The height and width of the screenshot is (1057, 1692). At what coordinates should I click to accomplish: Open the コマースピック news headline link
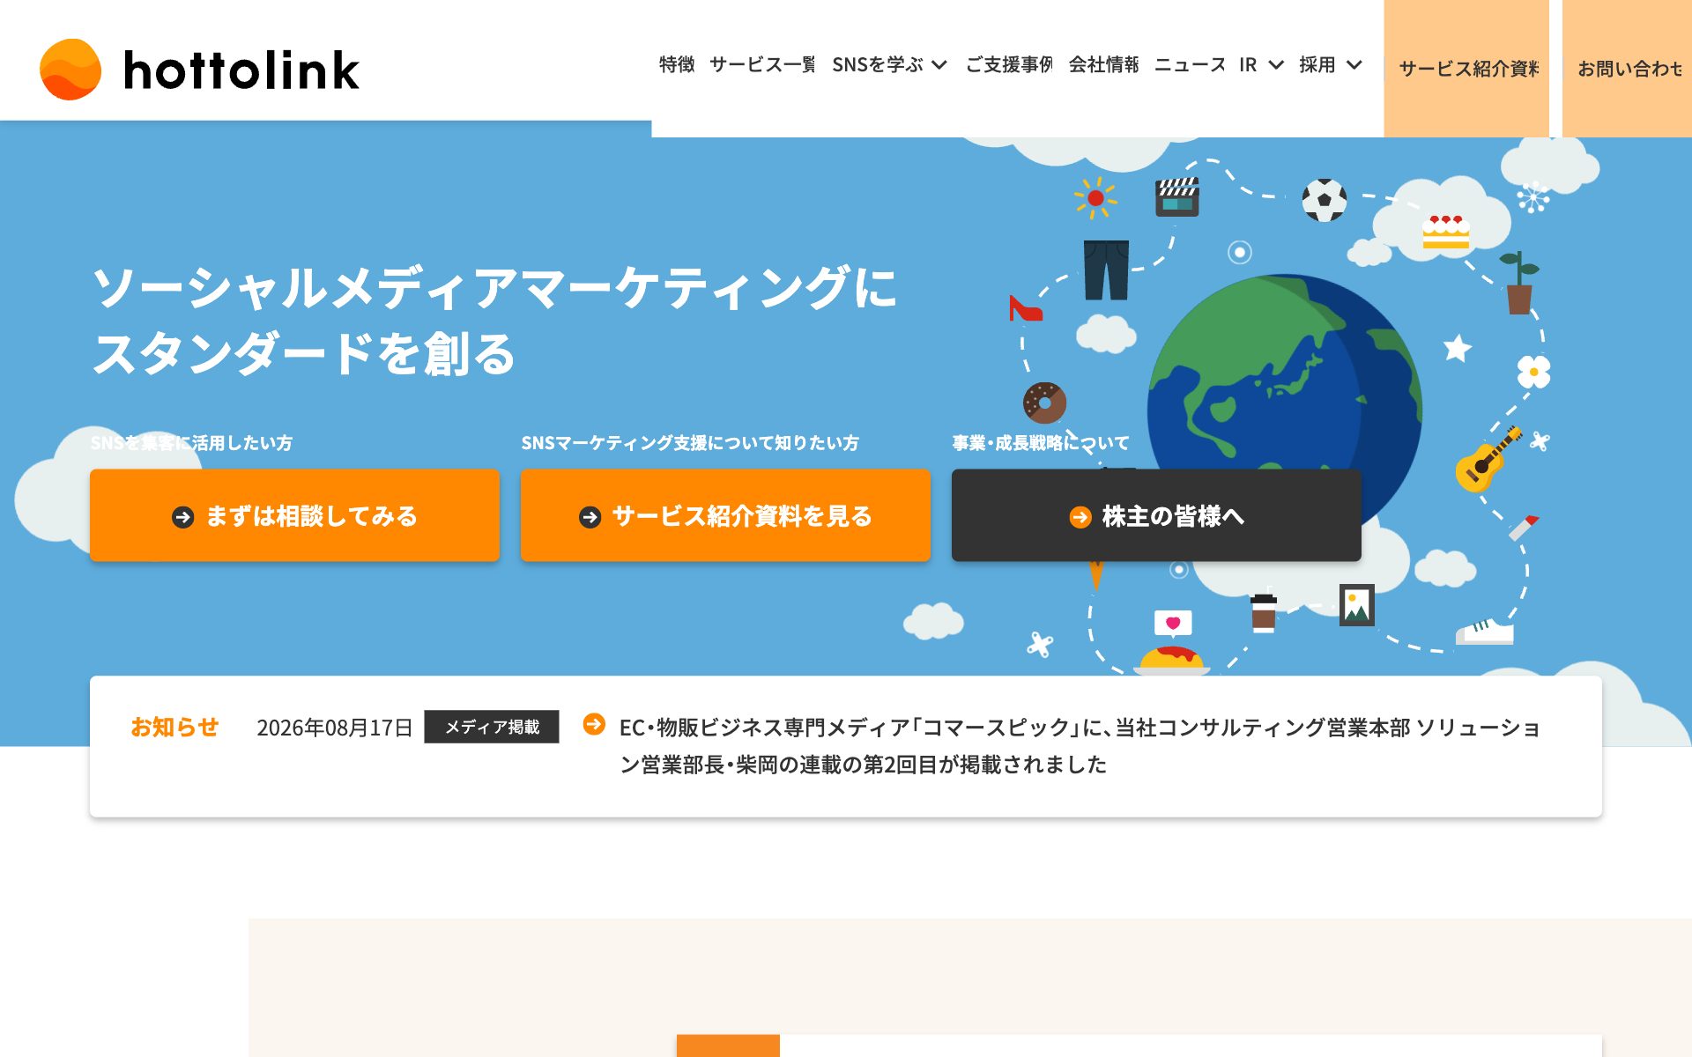[x=1080, y=745]
